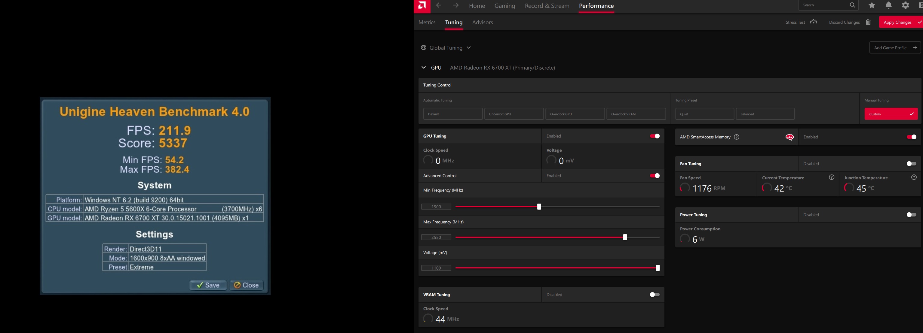Click the AMD Radeon logo icon
This screenshot has width=923, height=333.
pos(422,5)
